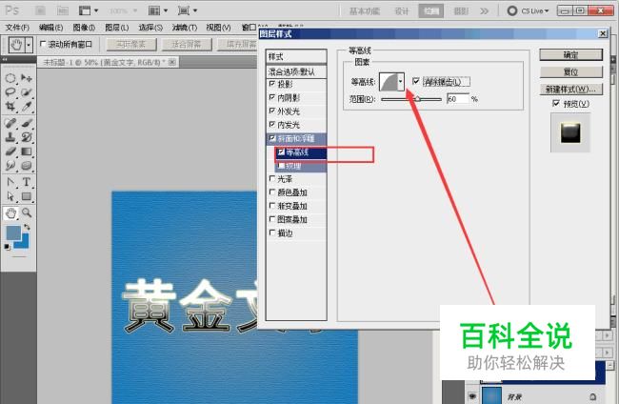Select the Rectangle shape tool
619x404 pixels.
[x=27, y=196]
